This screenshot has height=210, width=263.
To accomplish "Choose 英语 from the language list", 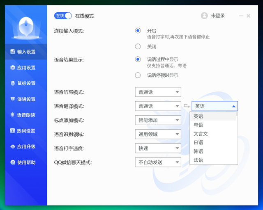I will (x=213, y=116).
